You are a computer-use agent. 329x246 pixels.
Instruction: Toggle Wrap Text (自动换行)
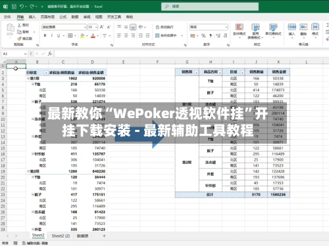[x=164, y=27]
